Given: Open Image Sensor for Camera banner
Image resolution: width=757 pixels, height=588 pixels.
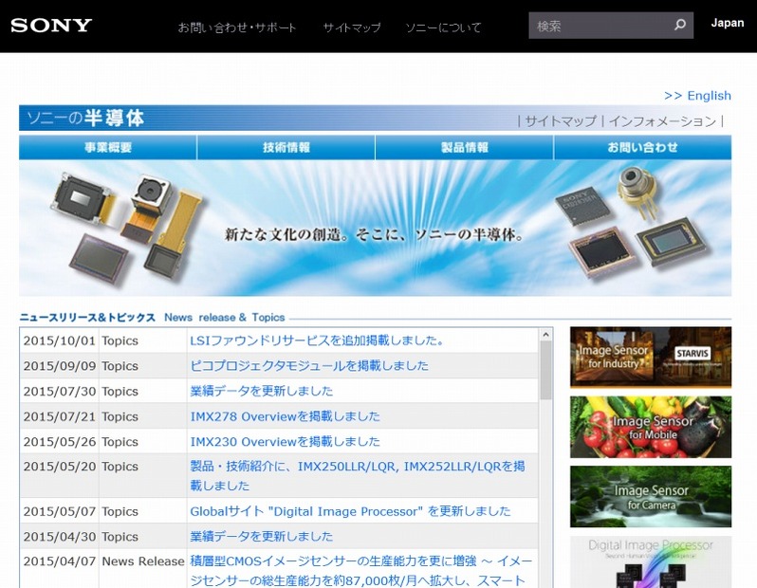Looking at the screenshot, I should [x=651, y=497].
